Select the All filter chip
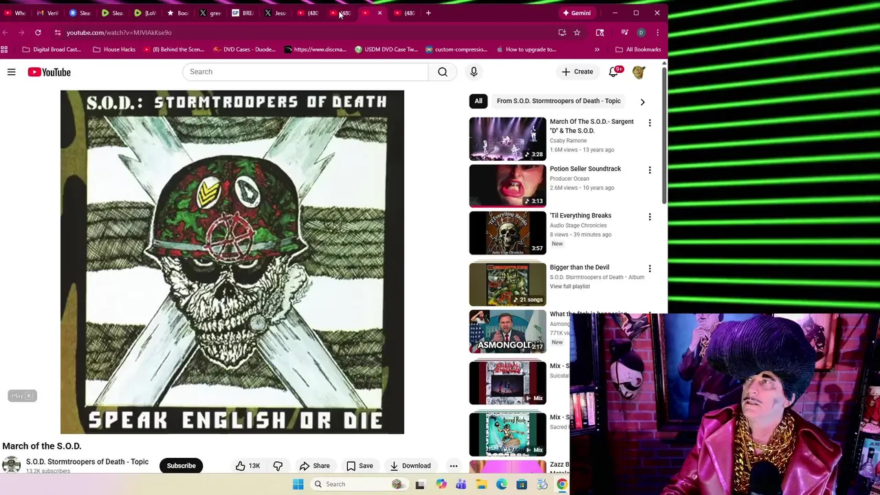 coord(478,101)
